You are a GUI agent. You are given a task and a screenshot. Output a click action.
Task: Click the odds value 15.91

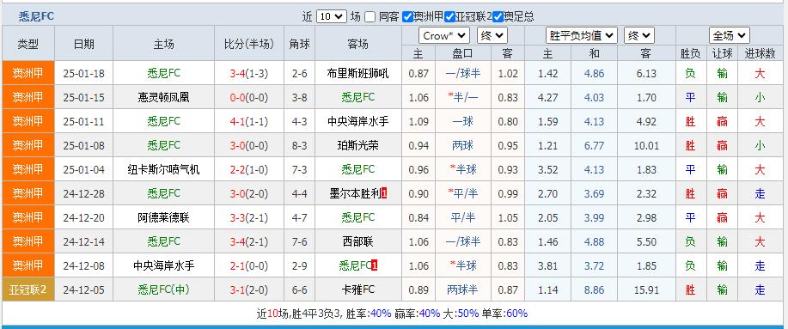[646, 289]
